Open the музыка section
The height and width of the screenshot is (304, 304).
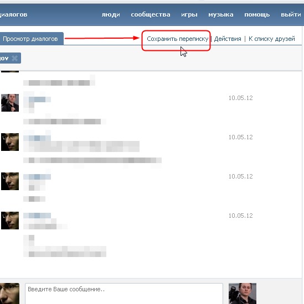point(221,14)
